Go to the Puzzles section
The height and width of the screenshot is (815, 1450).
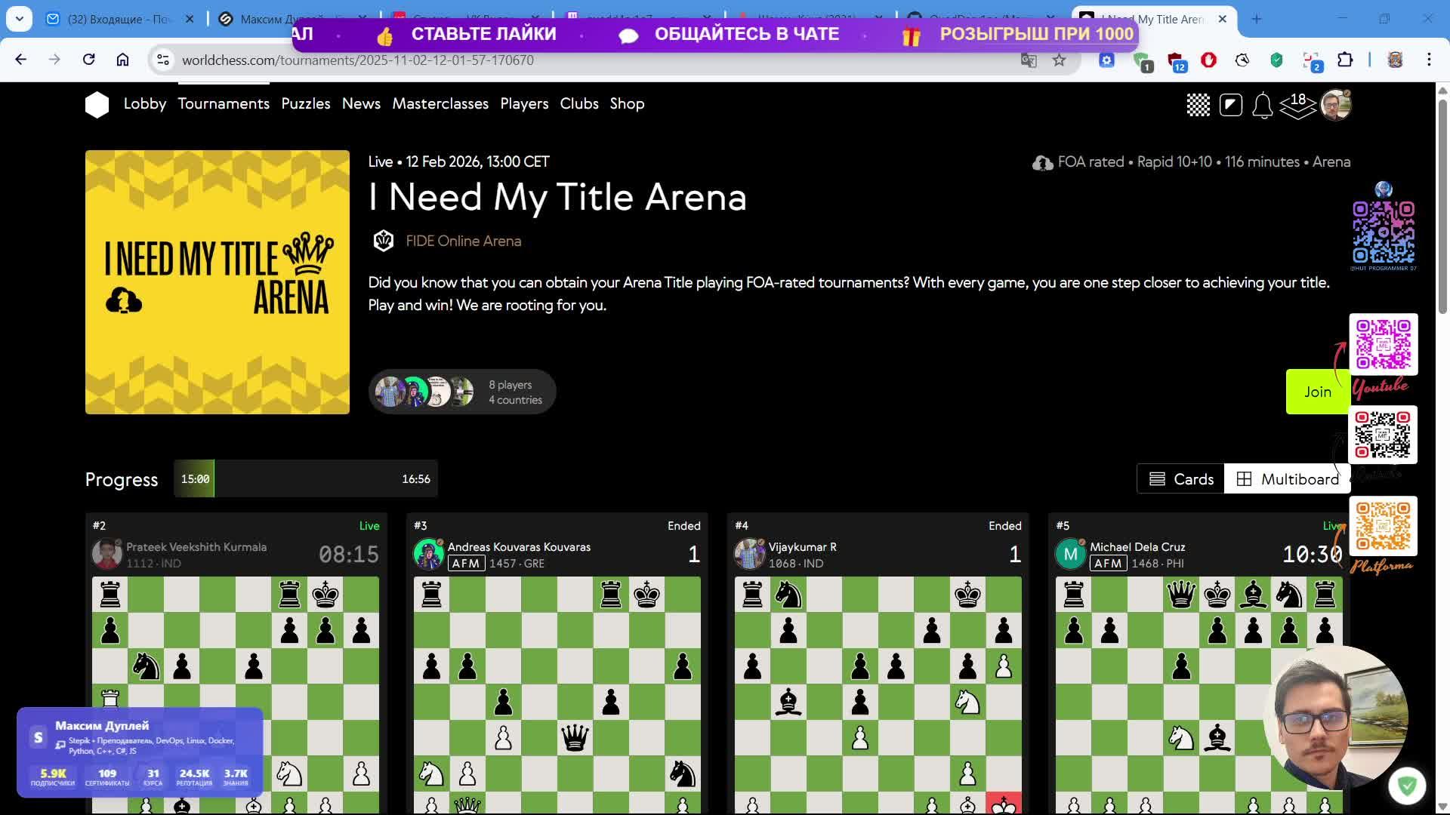coord(305,104)
